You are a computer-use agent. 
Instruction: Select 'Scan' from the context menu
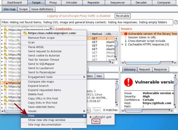tap(54, 42)
